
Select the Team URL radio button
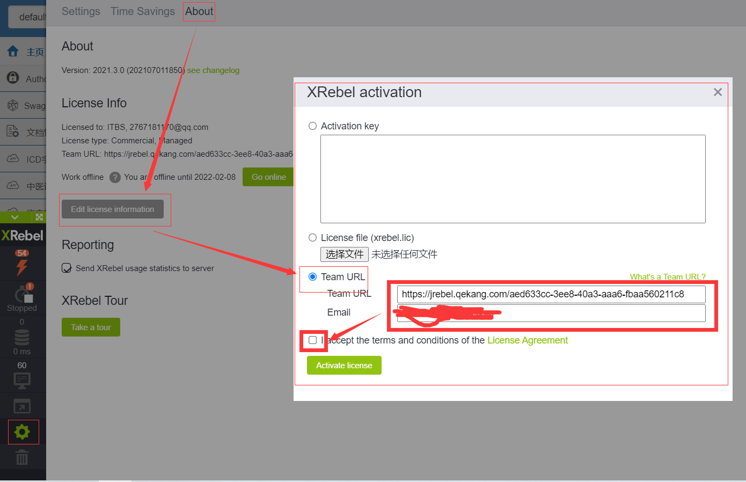click(x=312, y=277)
